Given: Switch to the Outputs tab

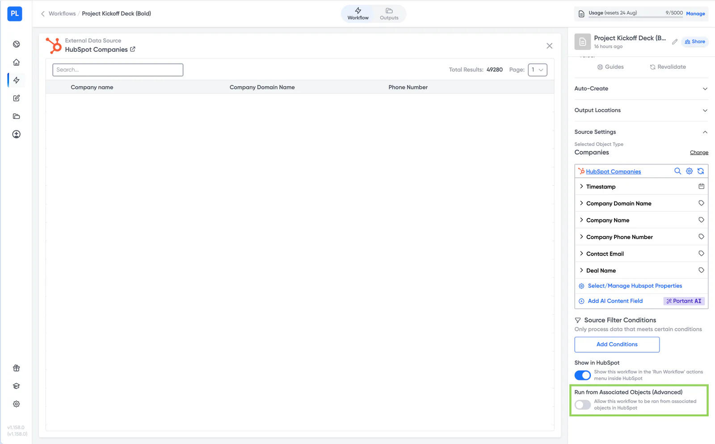Looking at the screenshot, I should pyautogui.click(x=389, y=14).
